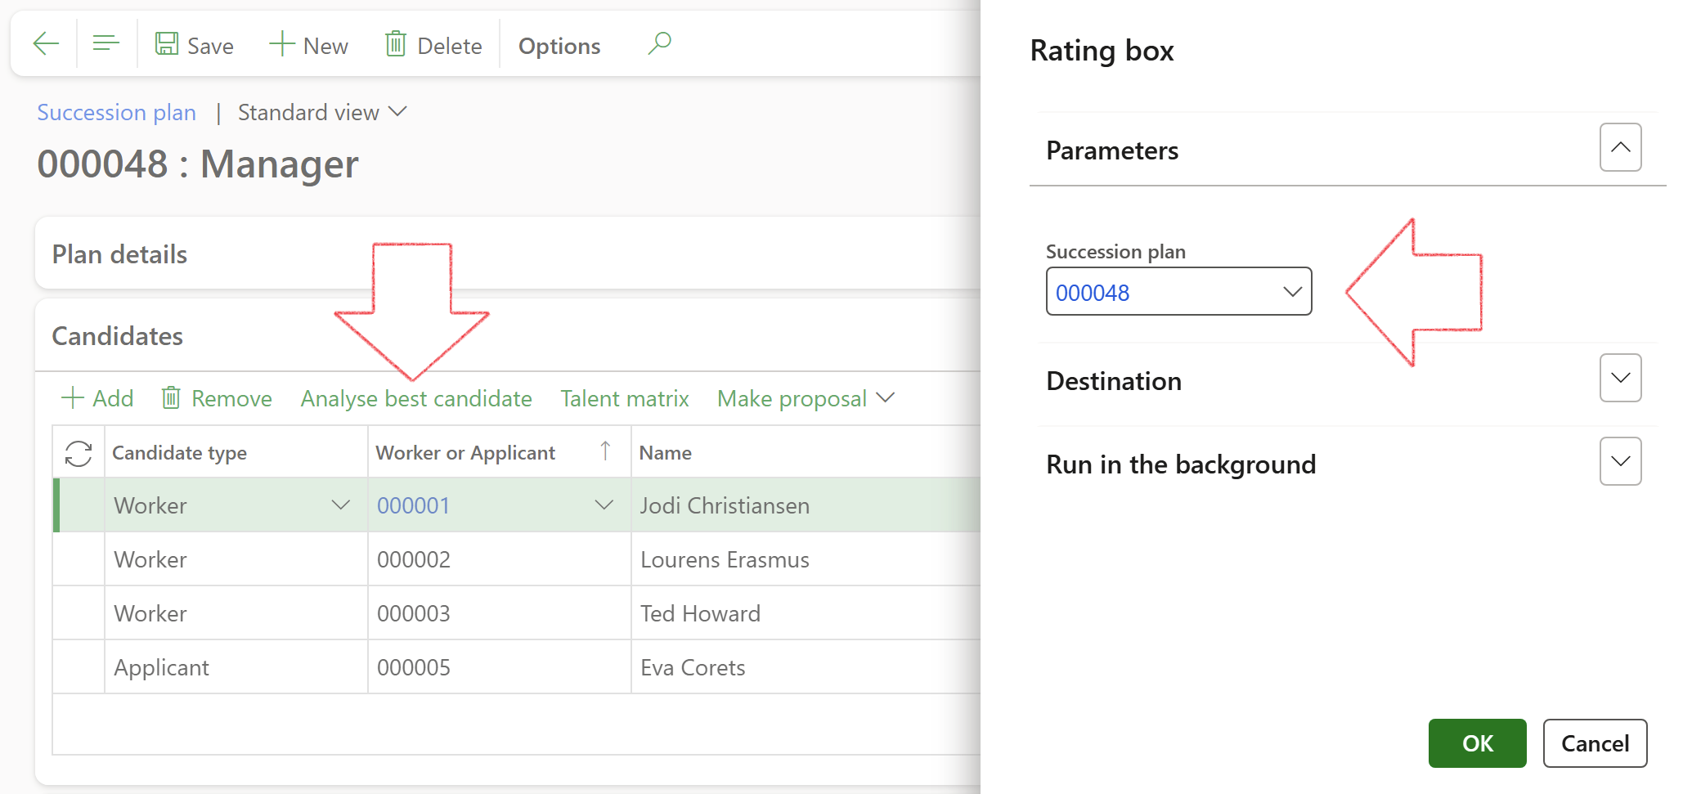The height and width of the screenshot is (794, 1692).
Task: Collapse the Parameters section
Action: [1620, 148]
